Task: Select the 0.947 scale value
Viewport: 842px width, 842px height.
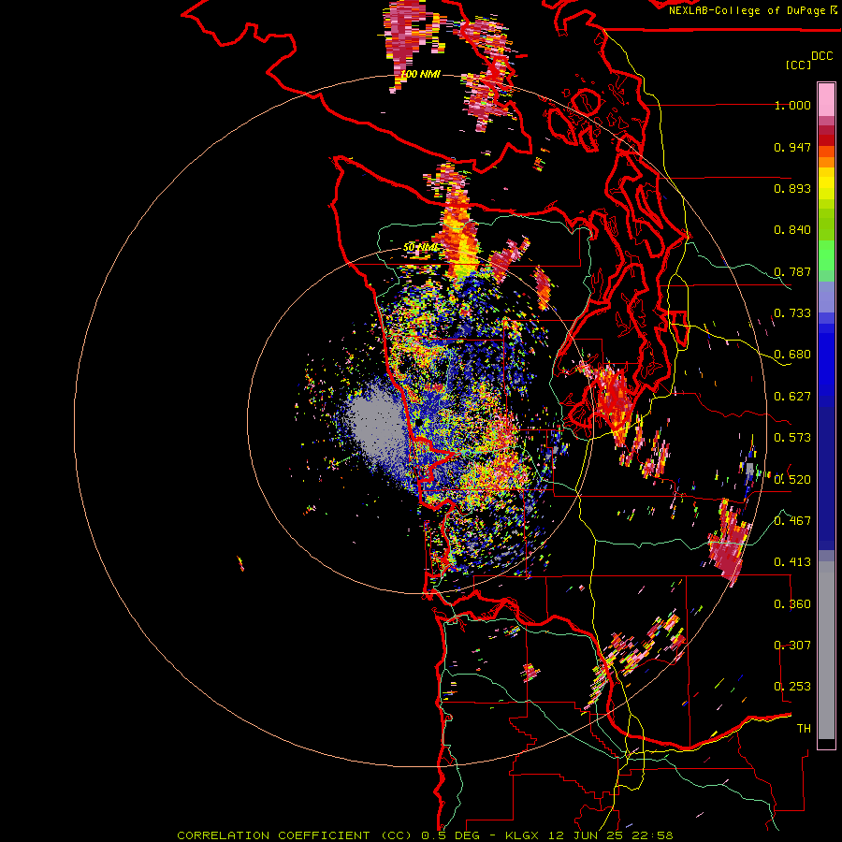Action: pyautogui.click(x=792, y=147)
